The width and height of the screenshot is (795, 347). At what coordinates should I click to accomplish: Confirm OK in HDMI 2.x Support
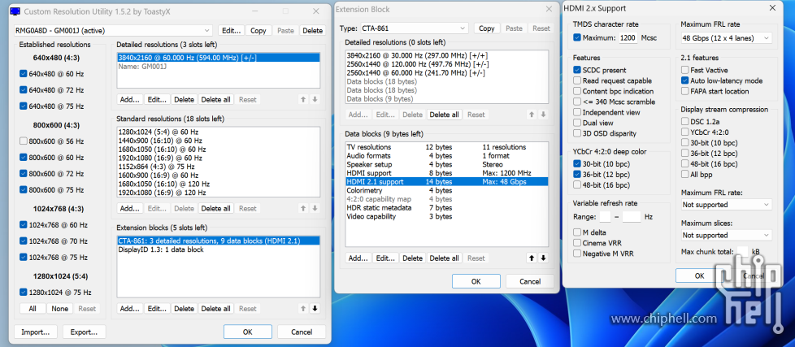pos(699,275)
